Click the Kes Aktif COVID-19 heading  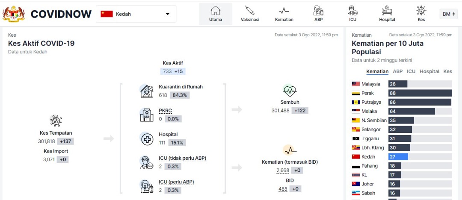coord(41,44)
